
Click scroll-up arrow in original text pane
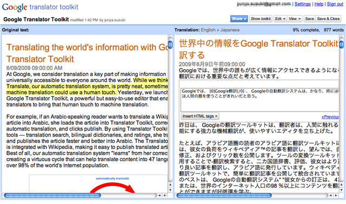pos(170,185)
